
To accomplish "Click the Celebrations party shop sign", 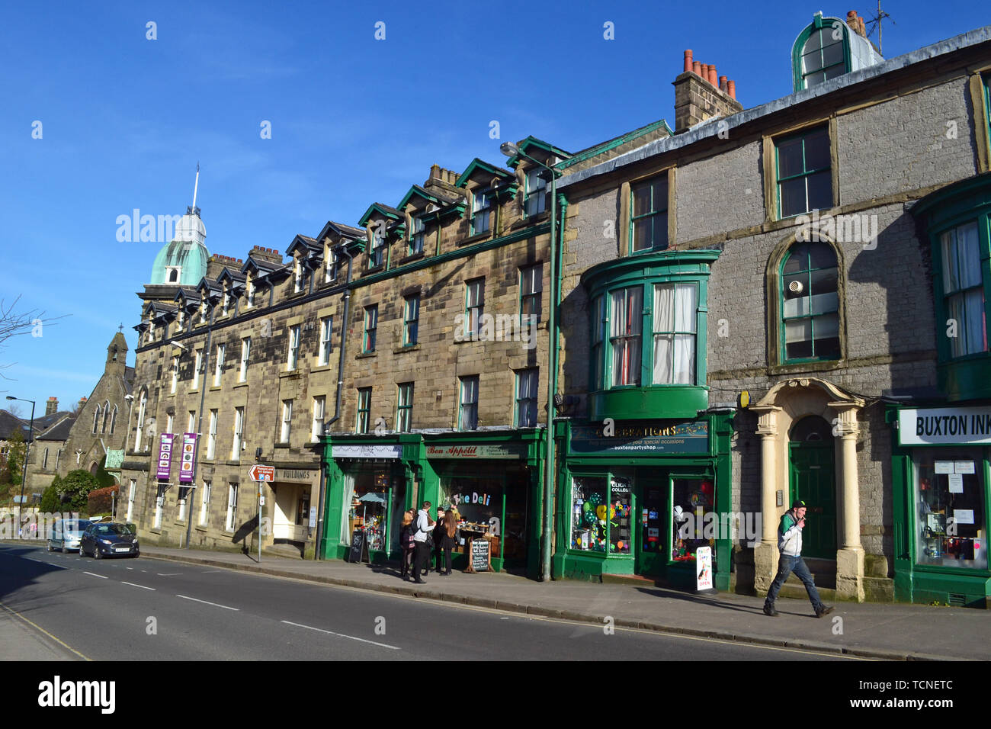I will (639, 438).
